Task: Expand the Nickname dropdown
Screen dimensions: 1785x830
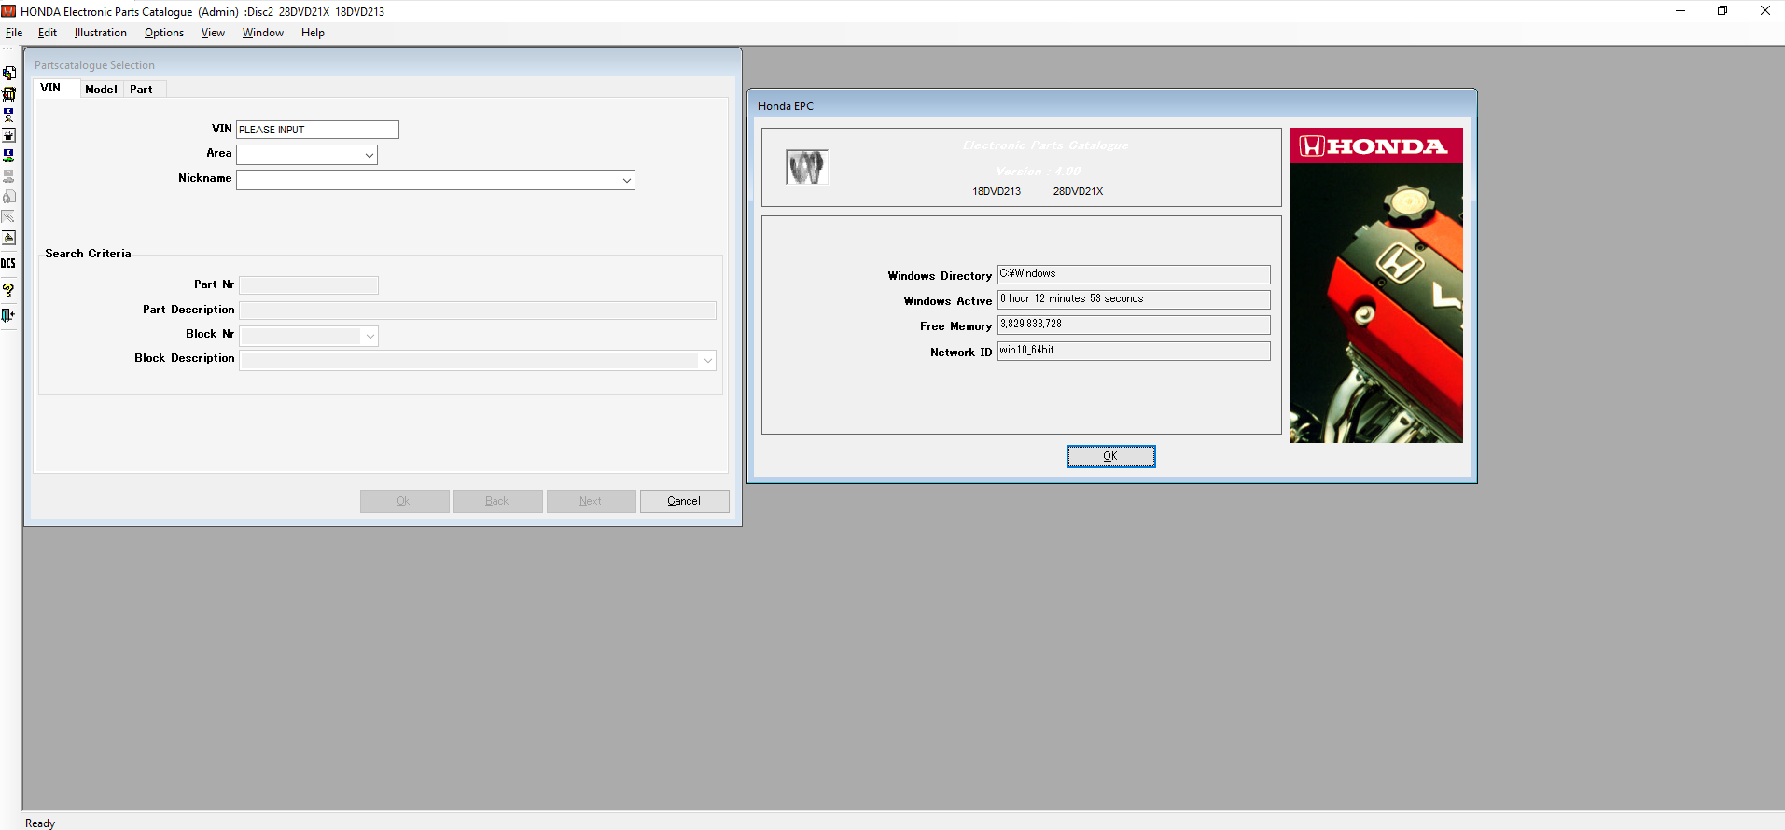Action: [x=627, y=180]
